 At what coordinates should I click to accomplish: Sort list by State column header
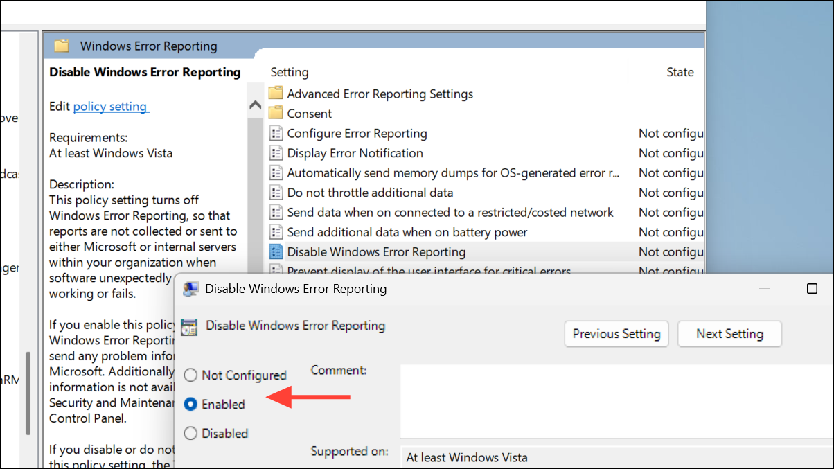pyautogui.click(x=680, y=72)
